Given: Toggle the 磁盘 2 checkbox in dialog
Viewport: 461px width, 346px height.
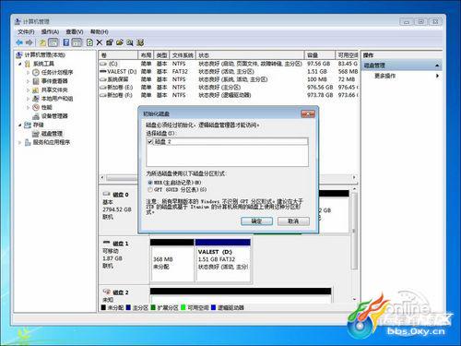Looking at the screenshot, I should [150, 142].
